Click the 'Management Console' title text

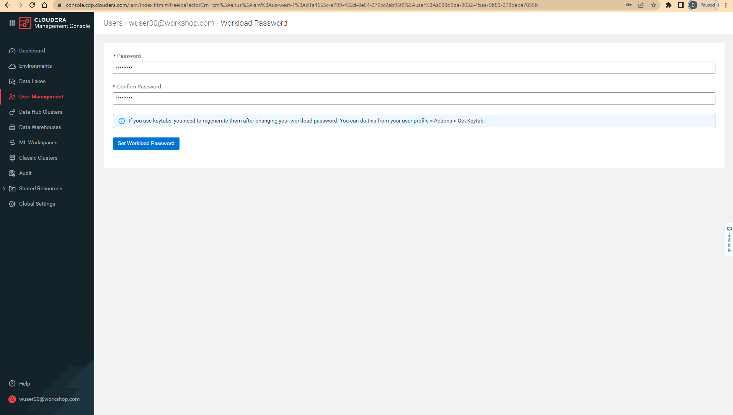[x=62, y=26]
